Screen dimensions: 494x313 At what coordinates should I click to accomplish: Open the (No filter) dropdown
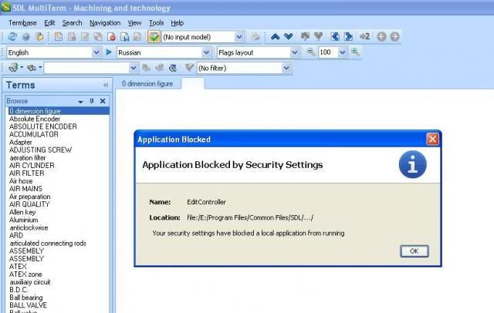click(x=286, y=68)
